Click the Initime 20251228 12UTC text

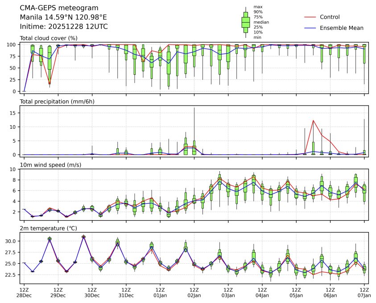pos(64,27)
